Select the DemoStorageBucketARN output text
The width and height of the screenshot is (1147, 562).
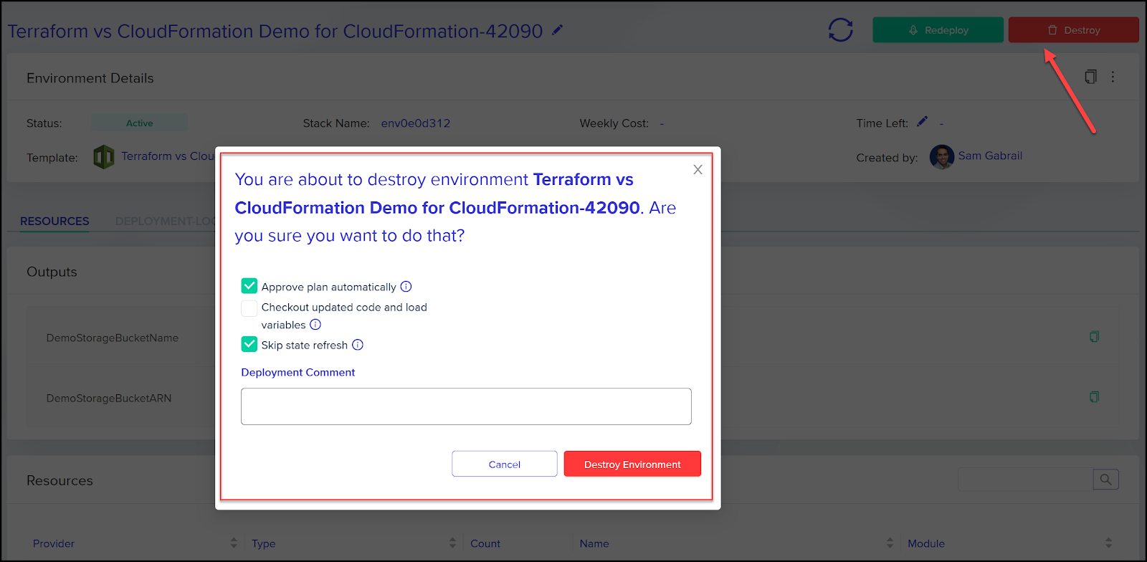click(x=109, y=398)
